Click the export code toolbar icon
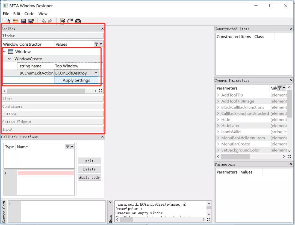 click(62, 21)
